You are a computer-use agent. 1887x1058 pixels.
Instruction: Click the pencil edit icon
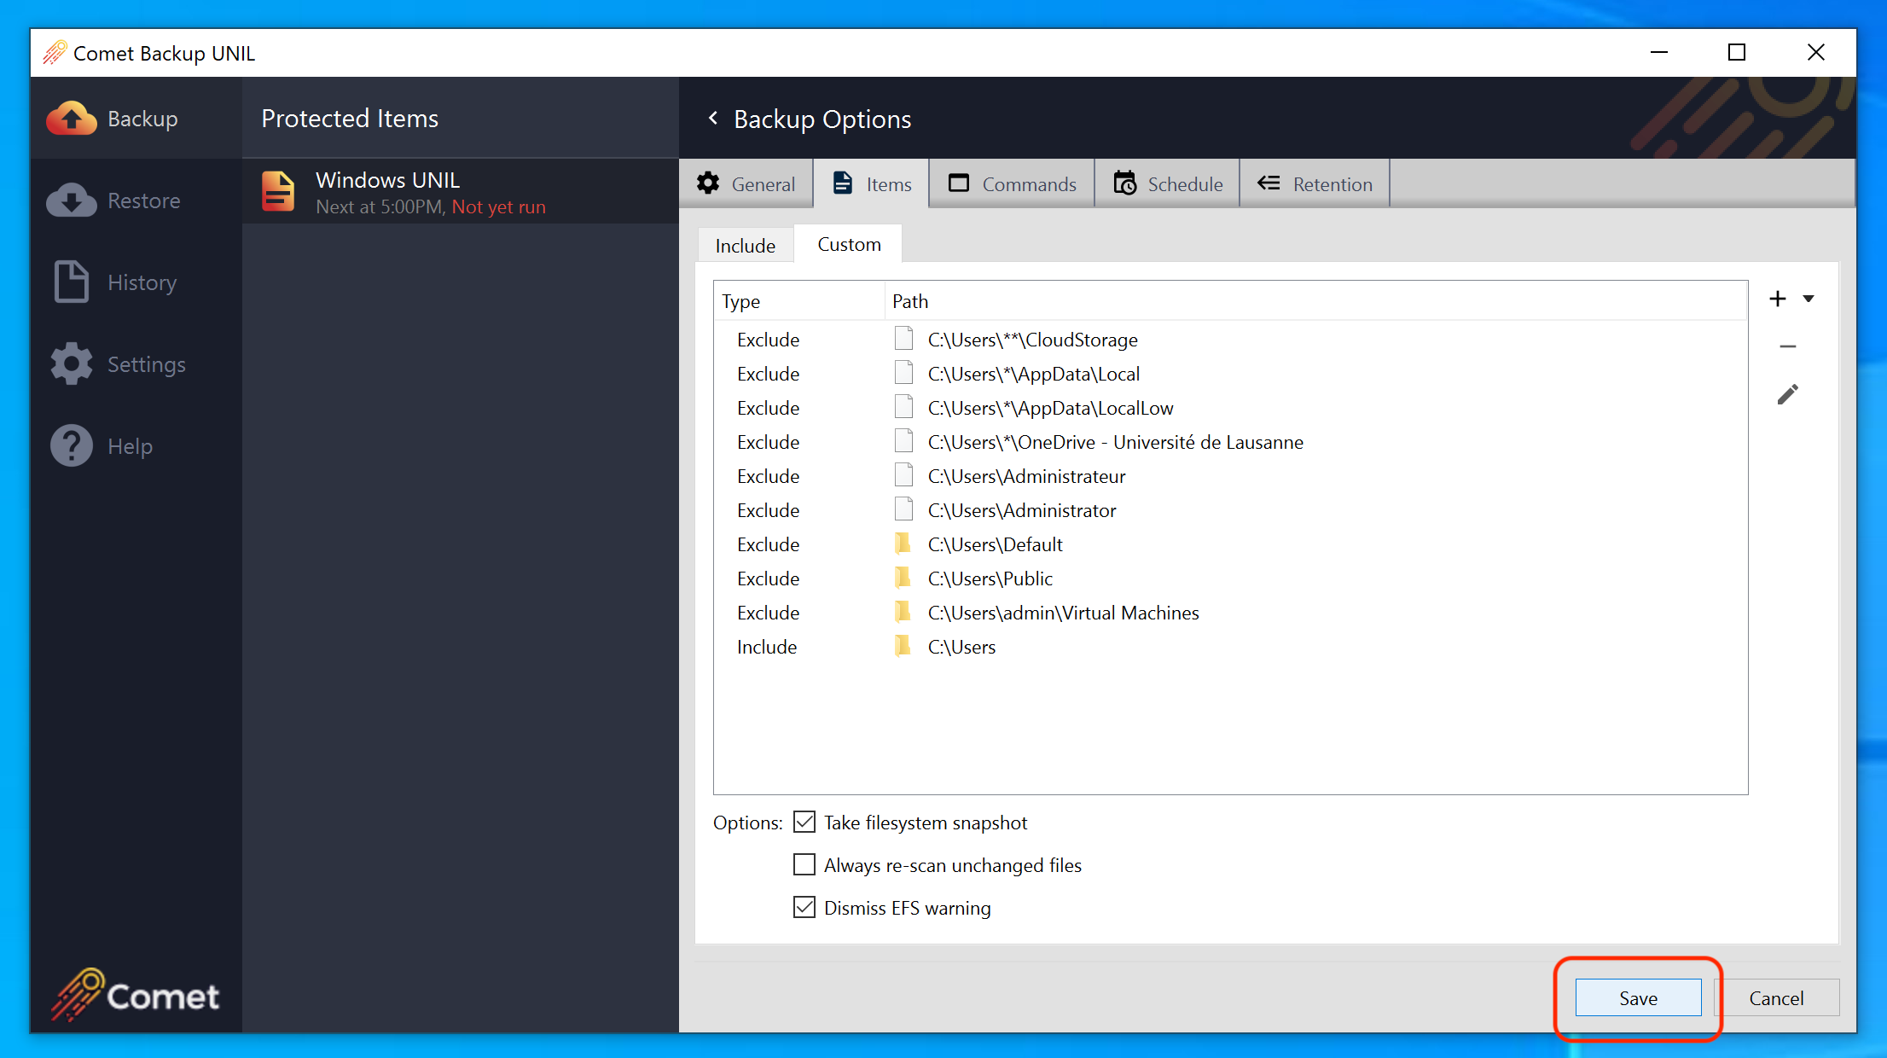pos(1788,394)
